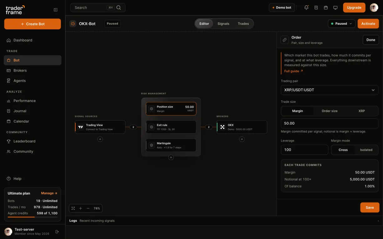This screenshot has height=239, width=383.
Task: Zoom in the canvas with plus icon
Action: 80,208
